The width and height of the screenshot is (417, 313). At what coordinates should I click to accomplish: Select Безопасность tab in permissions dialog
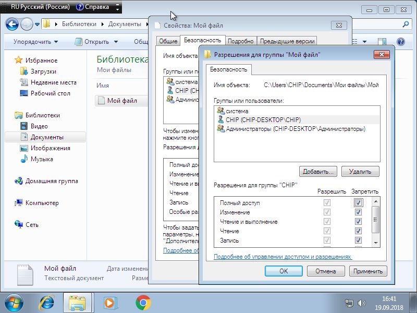[x=228, y=69]
